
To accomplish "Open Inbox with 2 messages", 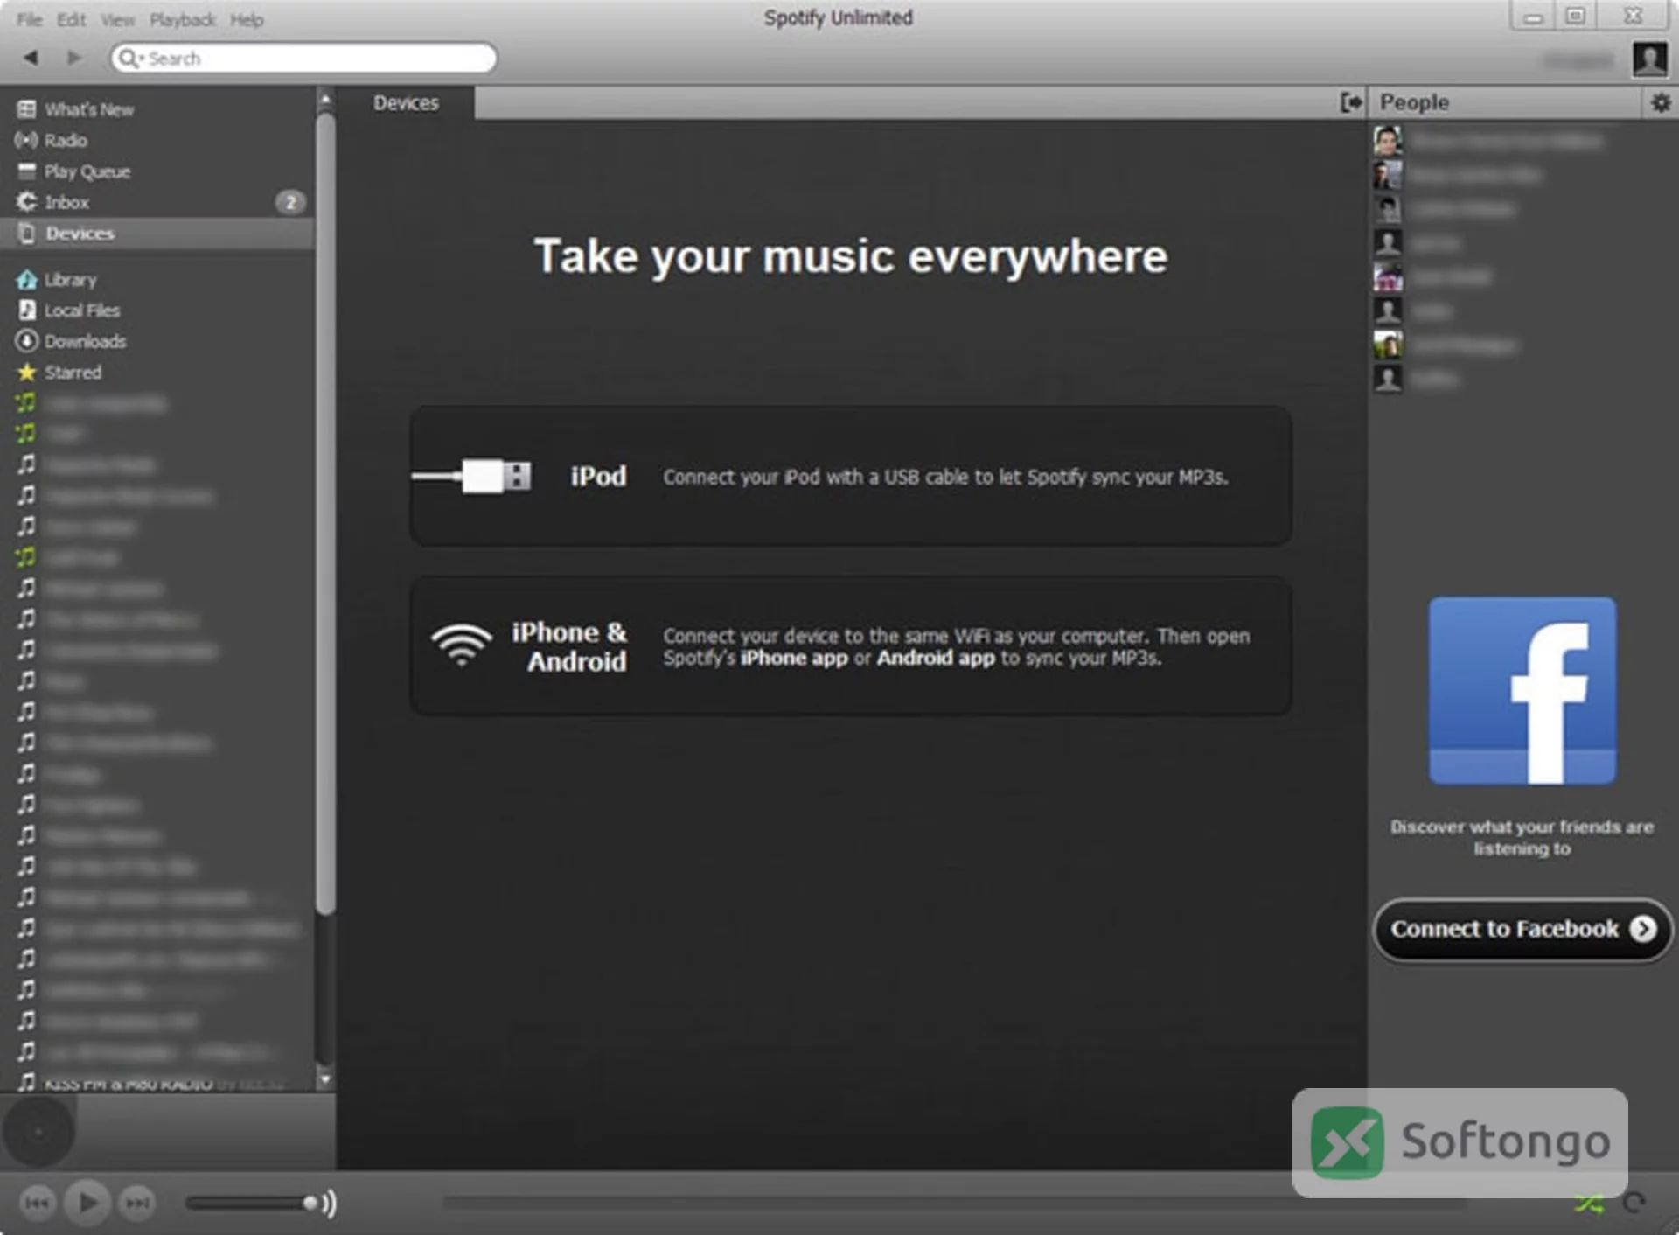I will pos(157,202).
